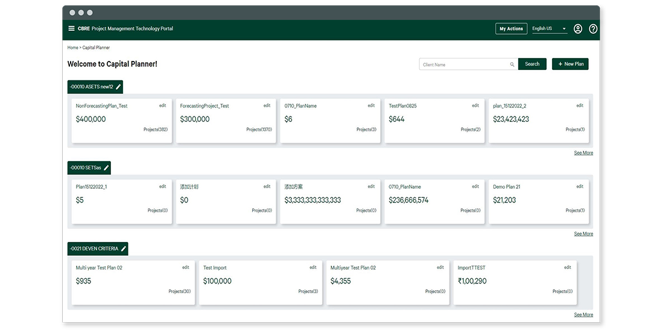Image resolution: width=666 pixels, height=333 pixels.
Task: Open the hamburger navigation menu
Action: tap(71, 28)
